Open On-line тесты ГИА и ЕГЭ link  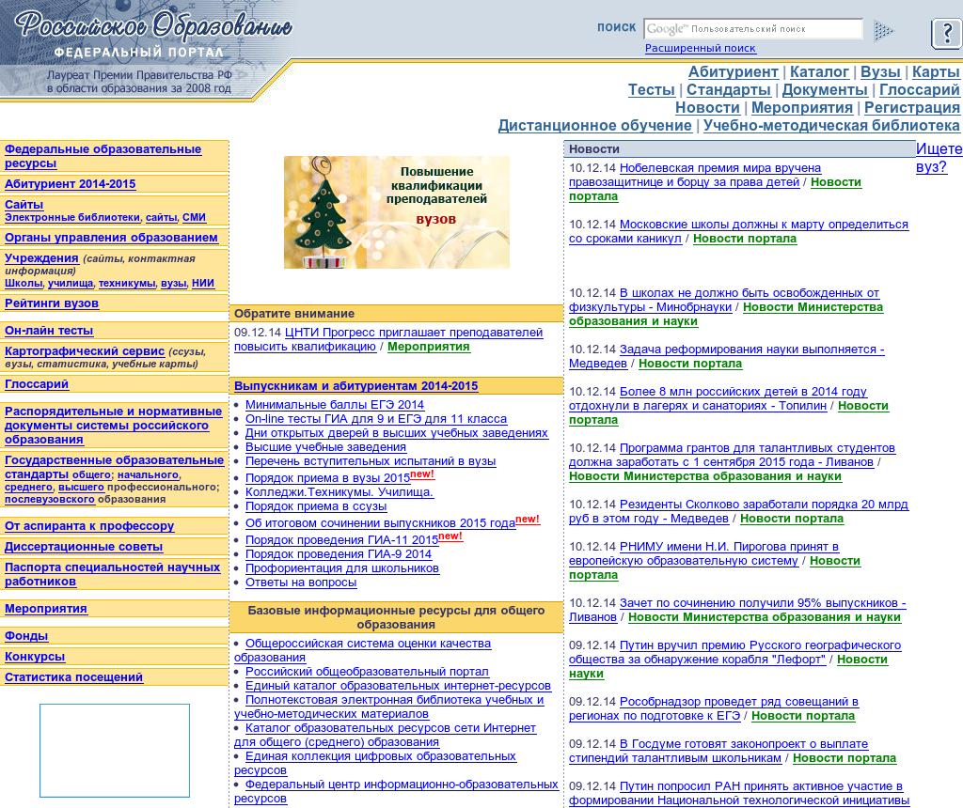pos(376,419)
